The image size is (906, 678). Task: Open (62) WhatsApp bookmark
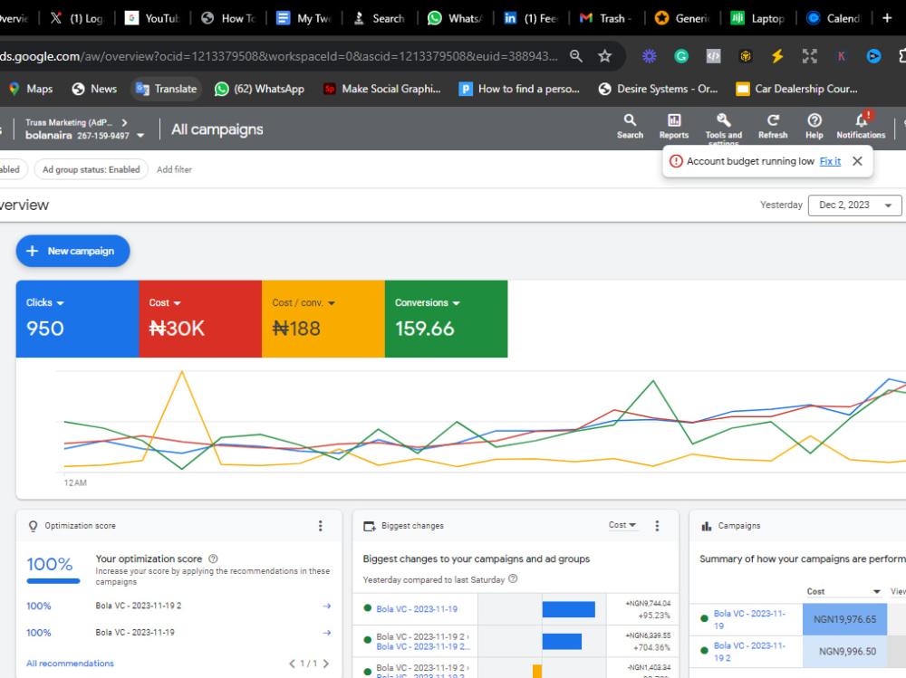(259, 89)
